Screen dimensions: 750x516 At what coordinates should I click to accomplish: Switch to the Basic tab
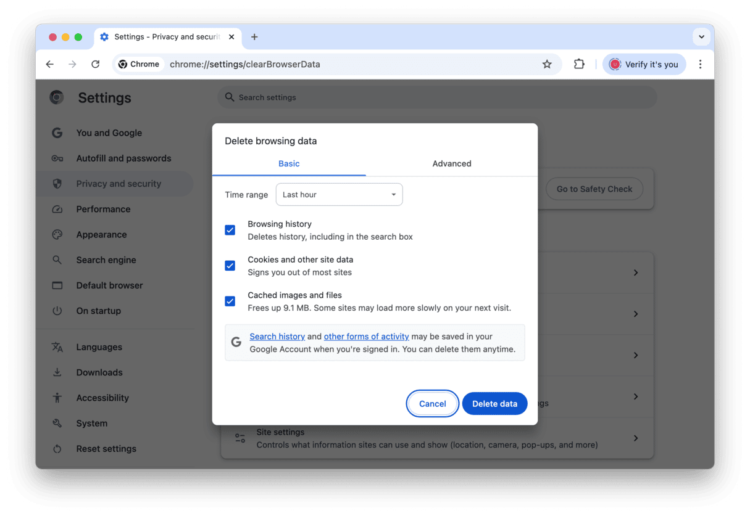(x=289, y=163)
